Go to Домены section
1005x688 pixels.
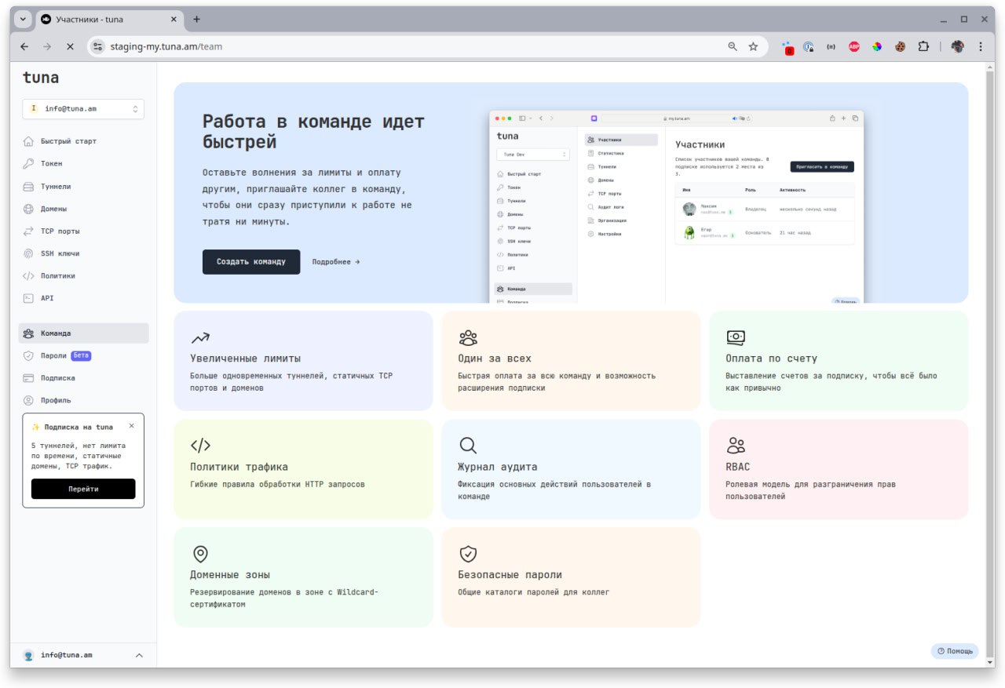(x=83, y=209)
